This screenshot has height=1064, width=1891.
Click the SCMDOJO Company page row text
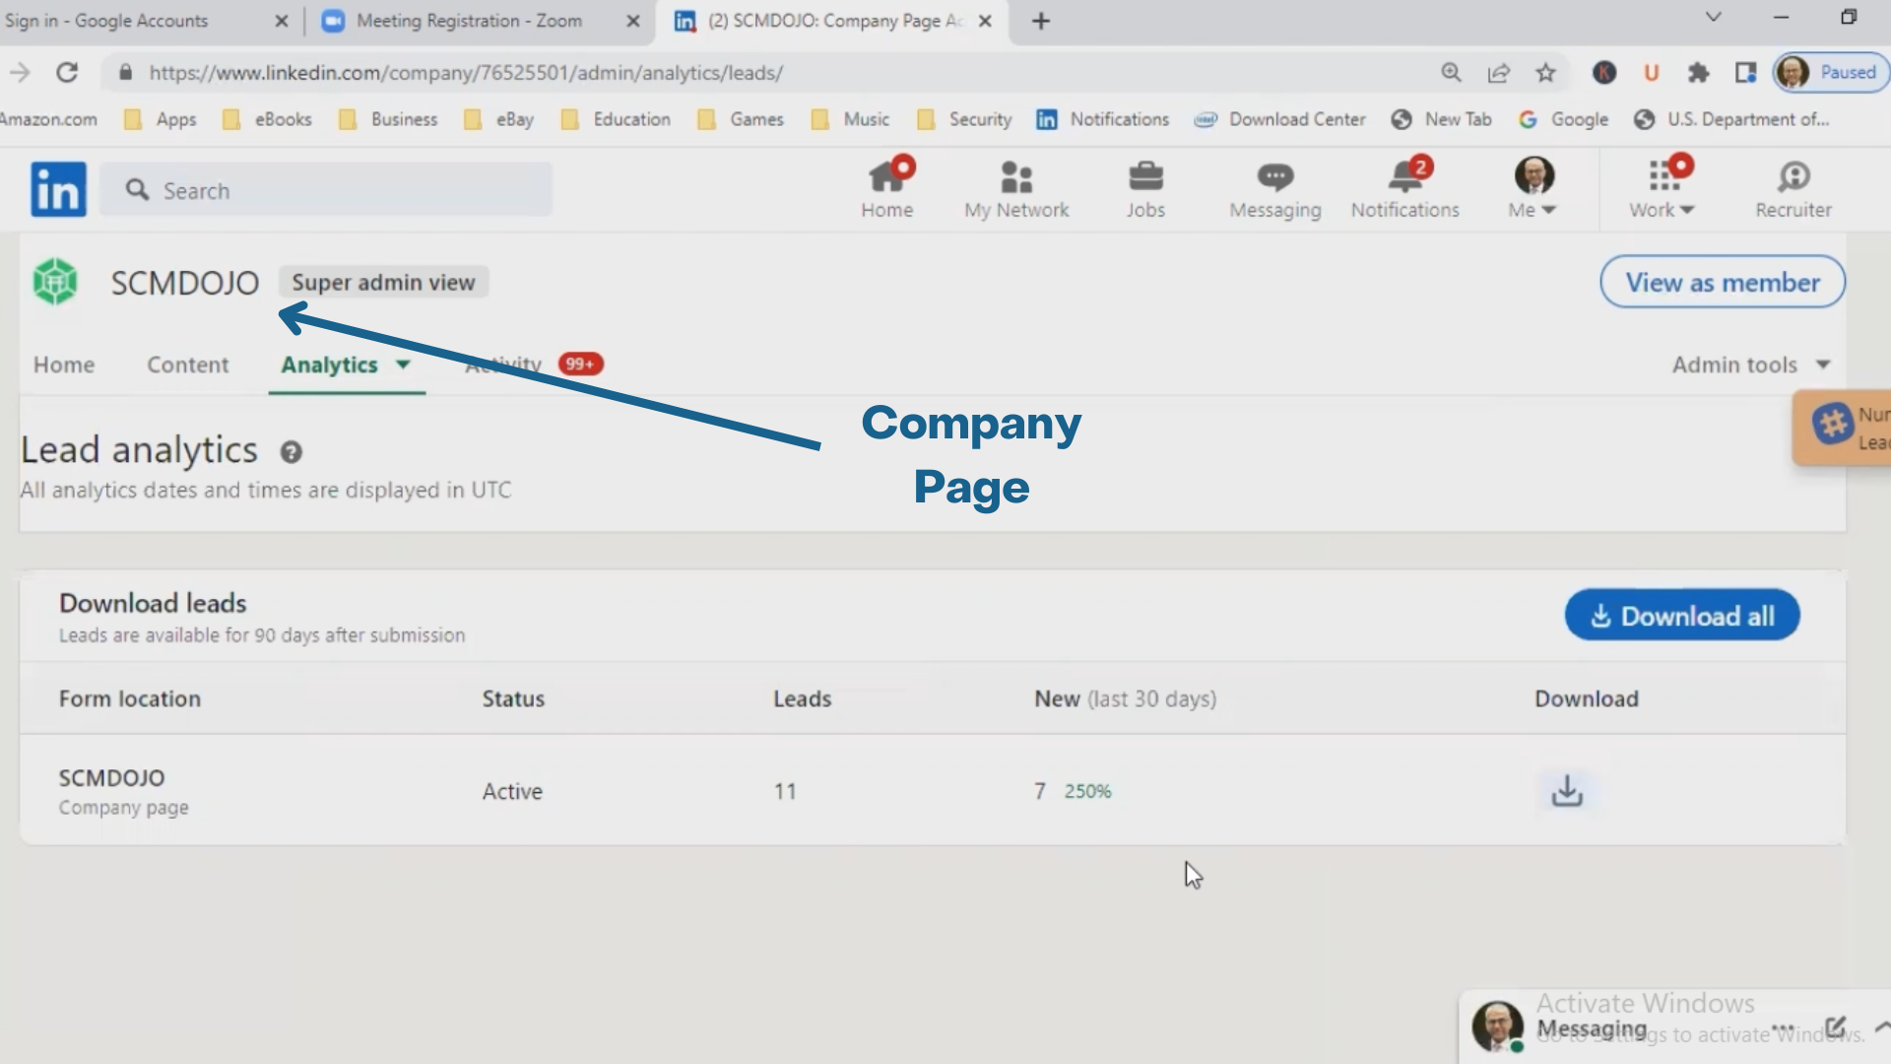(x=123, y=791)
